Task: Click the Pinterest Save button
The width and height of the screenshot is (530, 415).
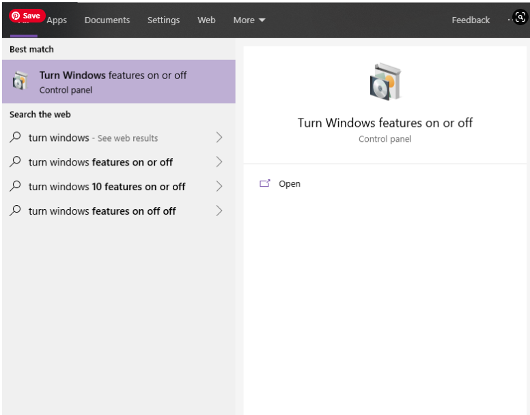Action: [27, 16]
